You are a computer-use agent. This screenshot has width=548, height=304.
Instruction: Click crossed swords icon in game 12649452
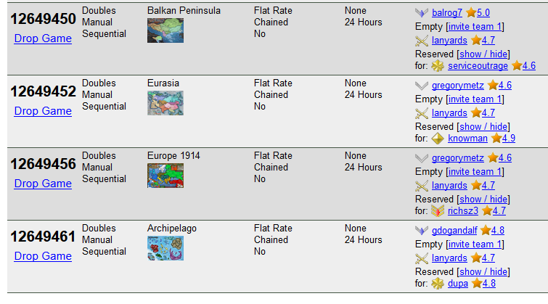(422, 113)
